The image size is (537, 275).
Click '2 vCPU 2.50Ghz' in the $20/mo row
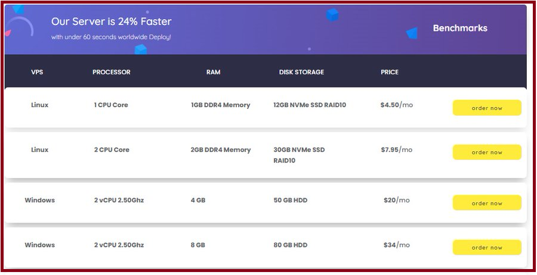pos(119,200)
